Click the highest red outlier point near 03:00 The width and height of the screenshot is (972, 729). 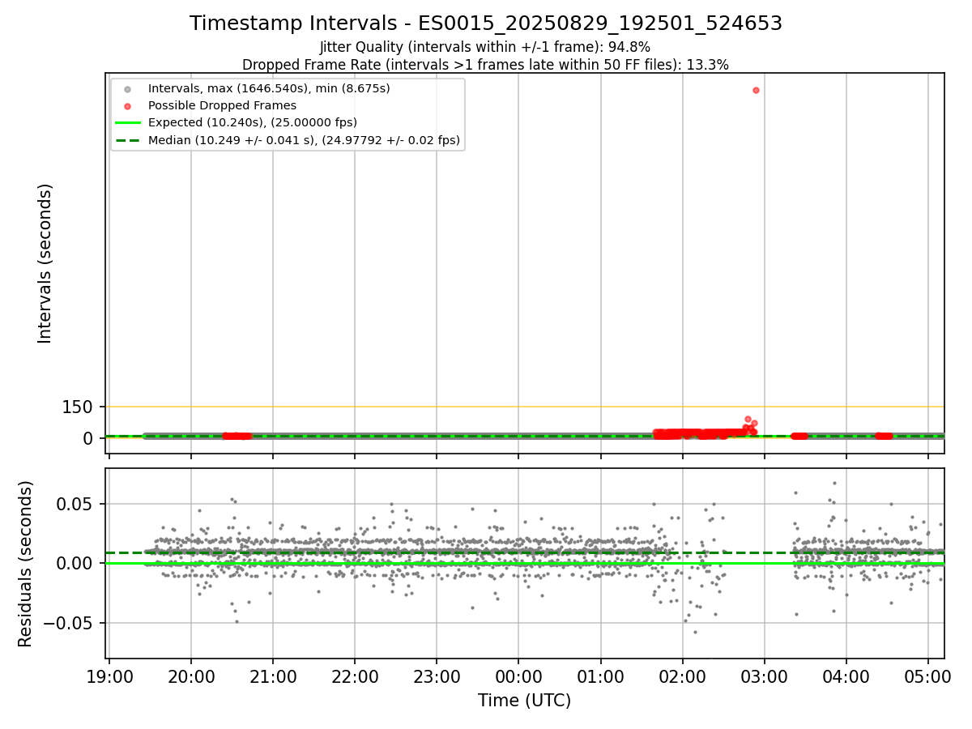pyautogui.click(x=756, y=90)
